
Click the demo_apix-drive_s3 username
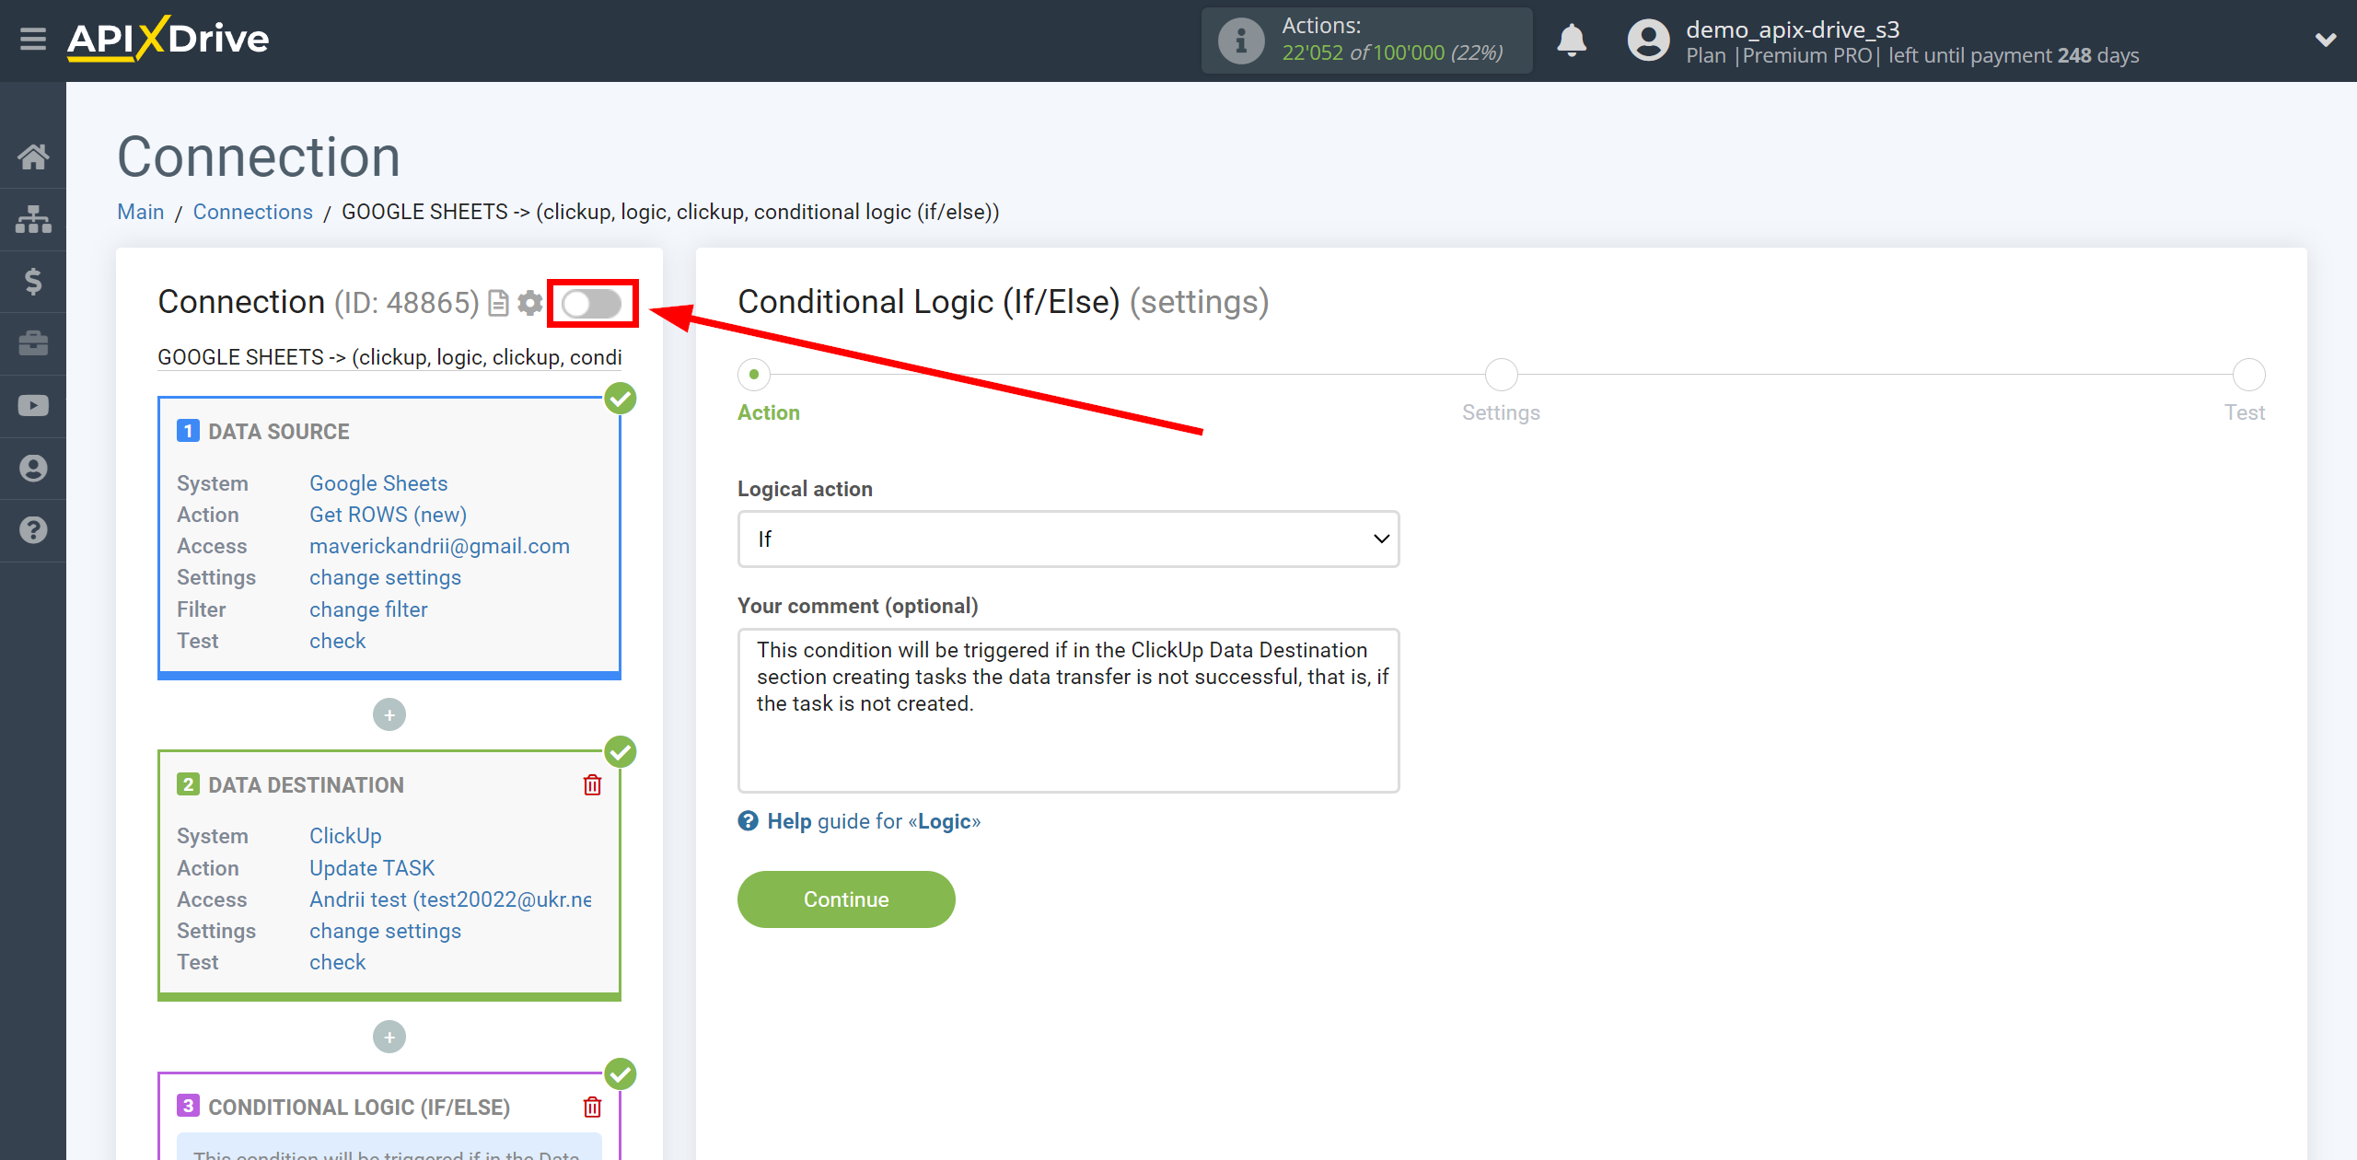pyautogui.click(x=1792, y=29)
